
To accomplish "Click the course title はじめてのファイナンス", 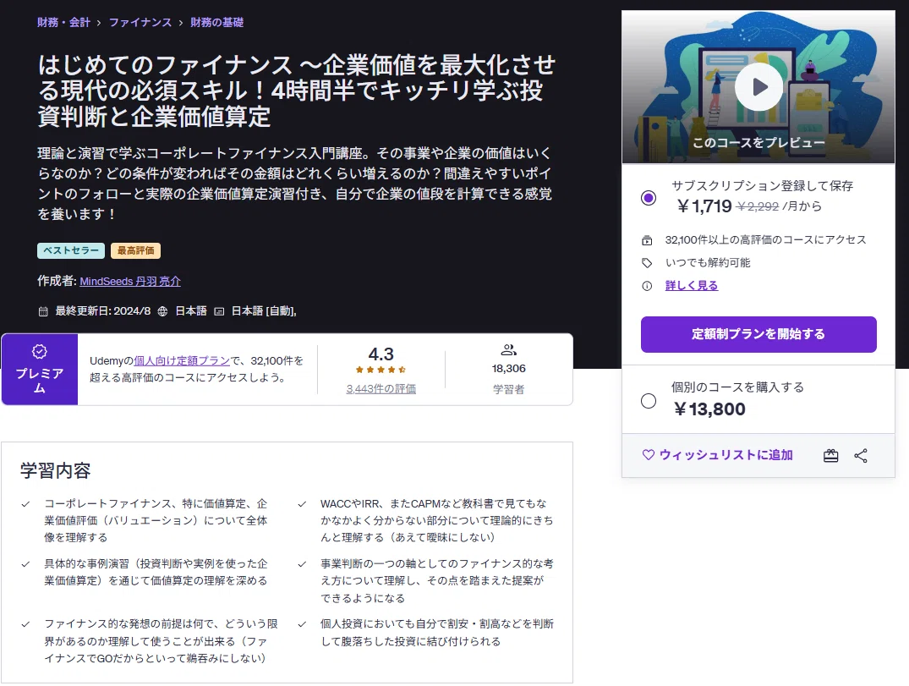I will tap(296, 91).
